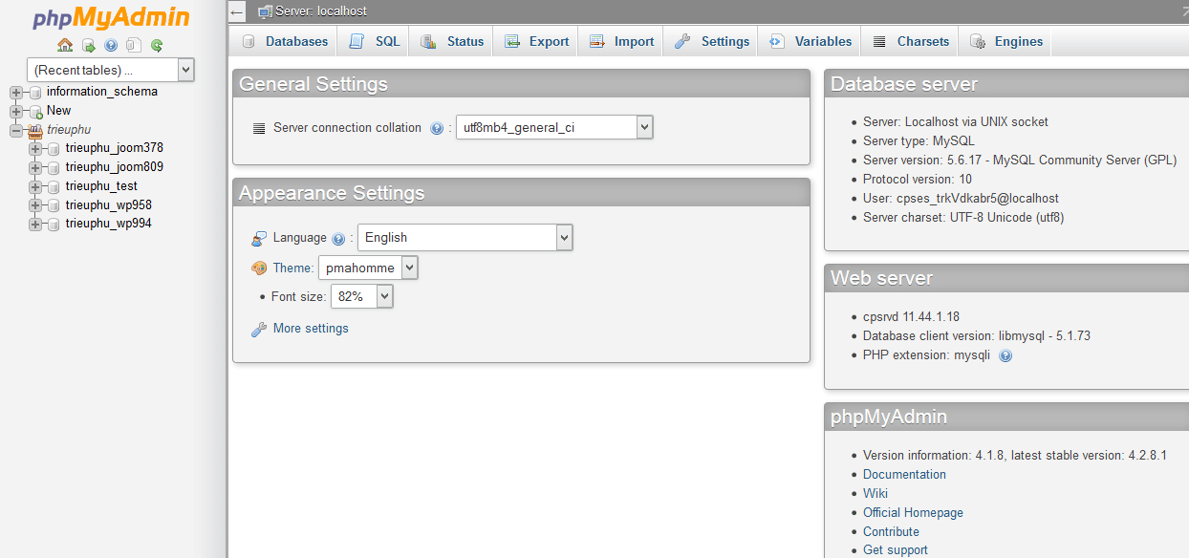Click the trieuphu_joom378 database icon
The height and width of the screenshot is (558, 1189).
(54, 148)
